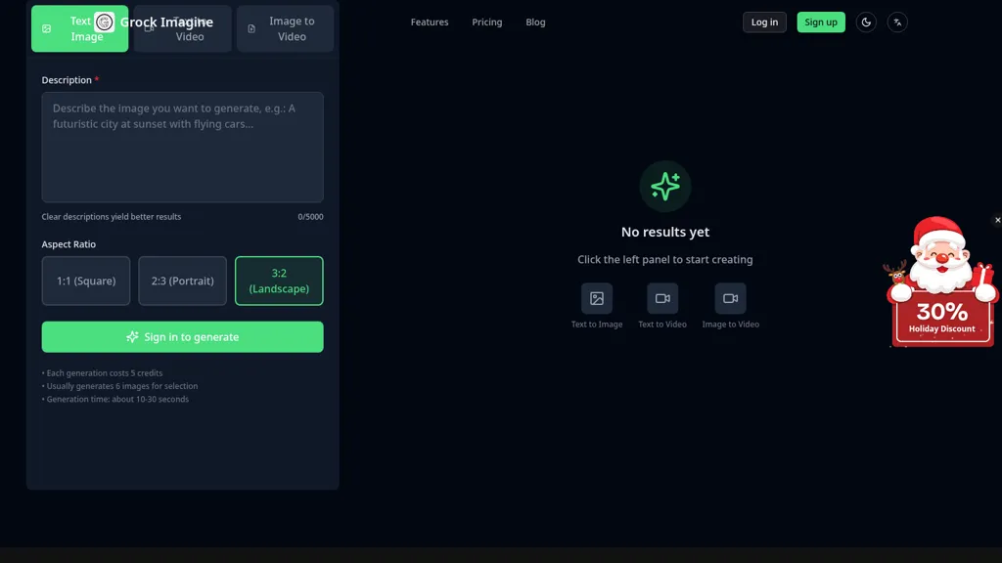The width and height of the screenshot is (1002, 563).
Task: Go to the Pricing page
Action: click(x=487, y=22)
